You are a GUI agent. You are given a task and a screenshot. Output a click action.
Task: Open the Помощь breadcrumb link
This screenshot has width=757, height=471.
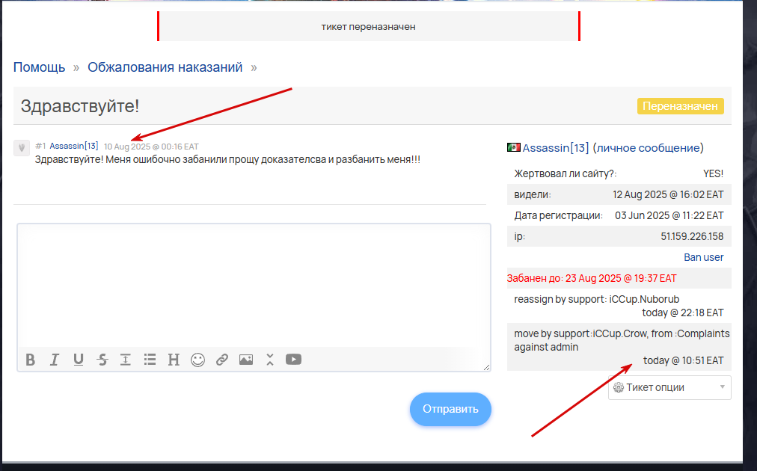tap(39, 67)
